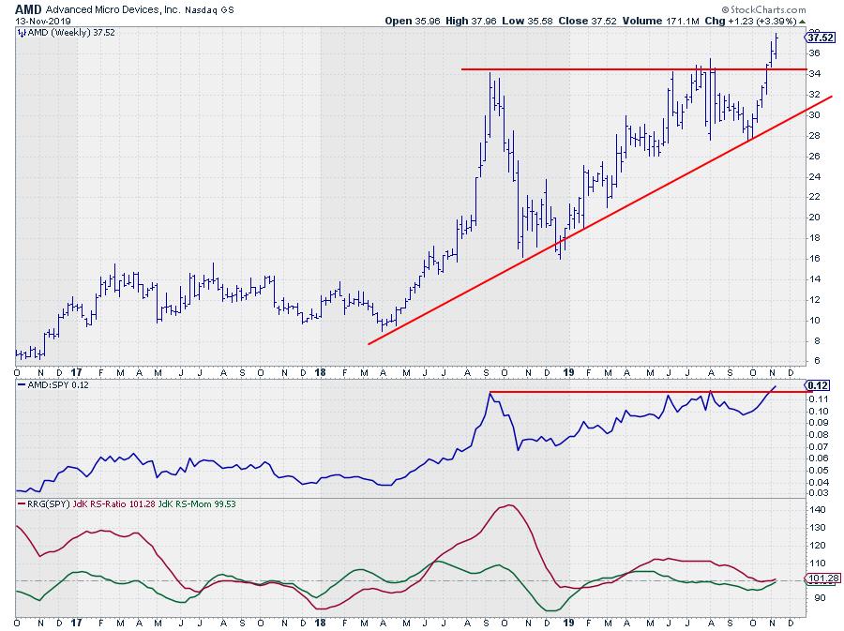Click the 140 level on RRG panel axis
Viewport: 844px width, 631px height.
[x=817, y=510]
